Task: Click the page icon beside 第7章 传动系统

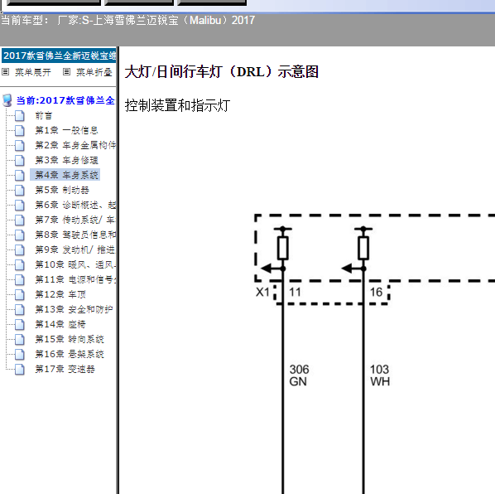Action: (20, 220)
